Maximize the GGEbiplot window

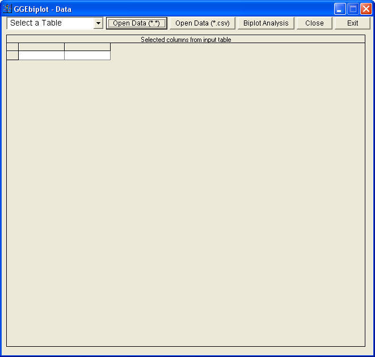[353, 9]
